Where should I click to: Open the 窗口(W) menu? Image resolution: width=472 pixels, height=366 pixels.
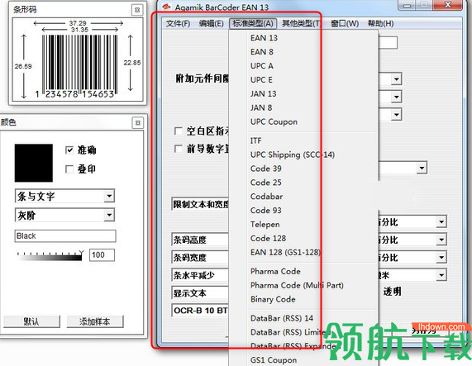tap(345, 23)
